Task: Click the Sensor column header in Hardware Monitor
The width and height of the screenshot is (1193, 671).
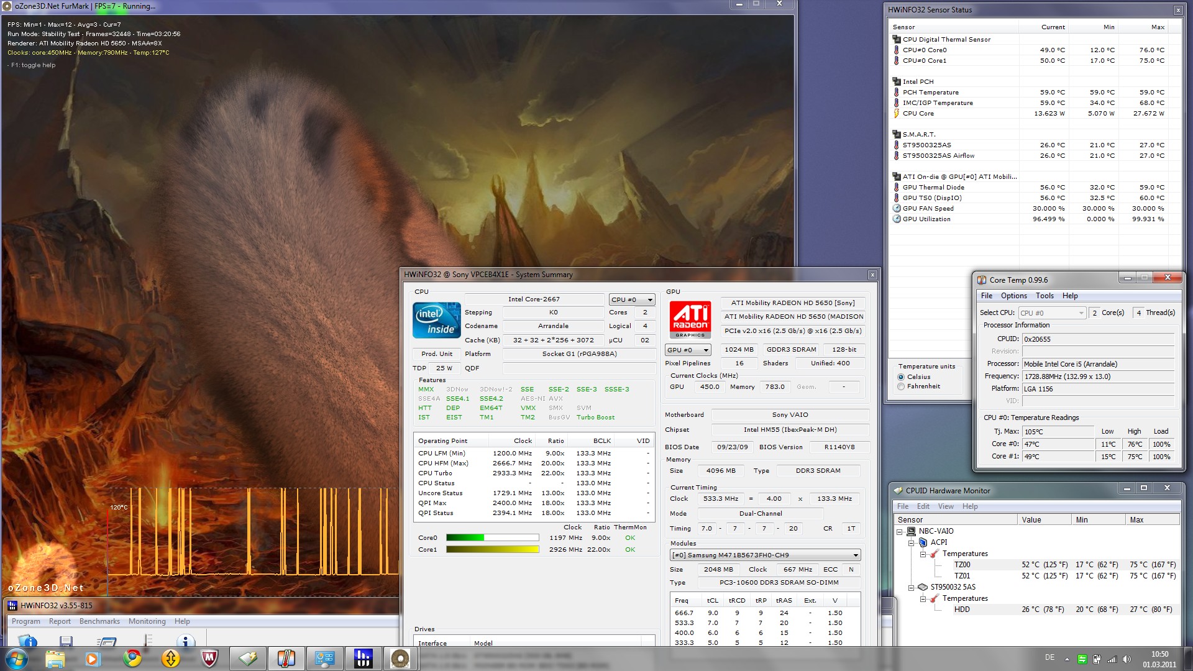Action: 956,520
